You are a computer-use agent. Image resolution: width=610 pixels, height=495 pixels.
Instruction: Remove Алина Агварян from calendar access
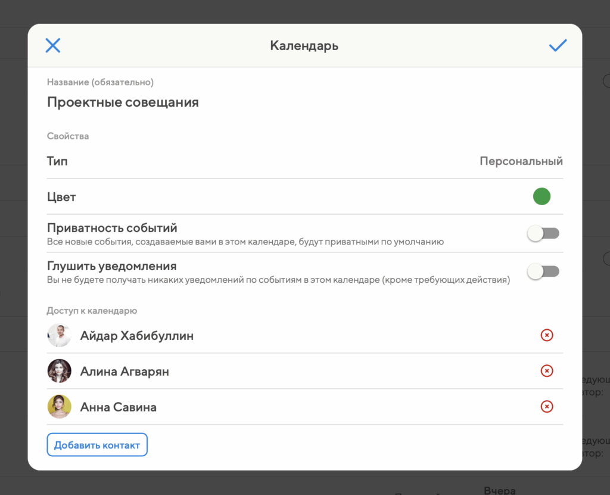546,371
